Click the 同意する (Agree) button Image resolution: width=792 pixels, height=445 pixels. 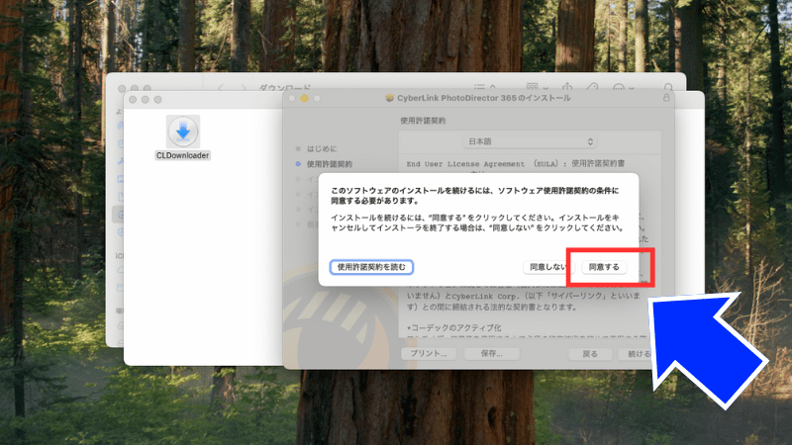(604, 267)
